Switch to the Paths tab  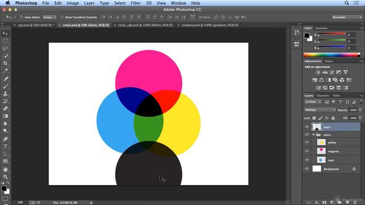pyautogui.click(x=336, y=96)
